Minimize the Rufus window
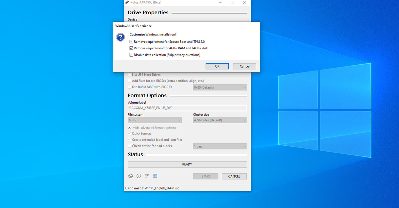This screenshot has height=208, width=399. (220, 3)
